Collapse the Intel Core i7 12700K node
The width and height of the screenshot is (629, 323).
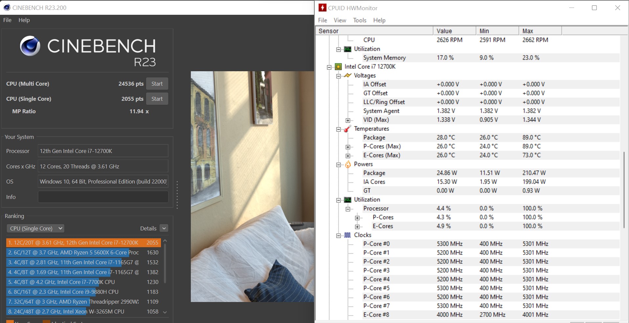tap(329, 67)
